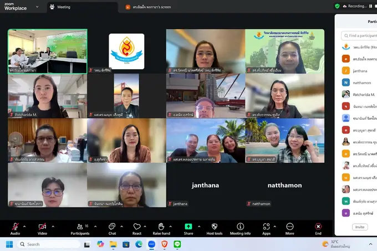Click the Windows taskbar Search box

coord(49,244)
